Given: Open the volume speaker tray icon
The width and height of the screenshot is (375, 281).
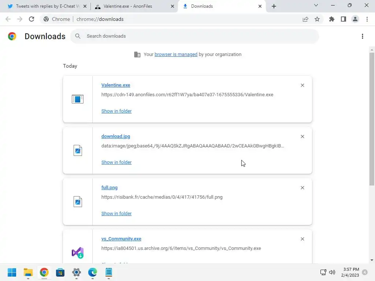Looking at the screenshot, I should [x=332, y=272].
